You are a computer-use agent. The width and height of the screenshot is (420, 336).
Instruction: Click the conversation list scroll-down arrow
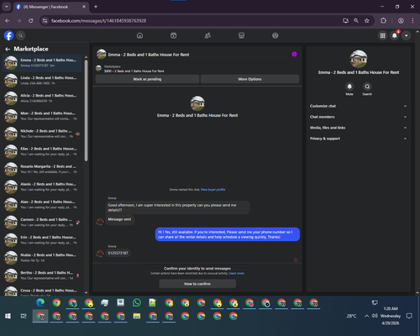[x=86, y=293]
